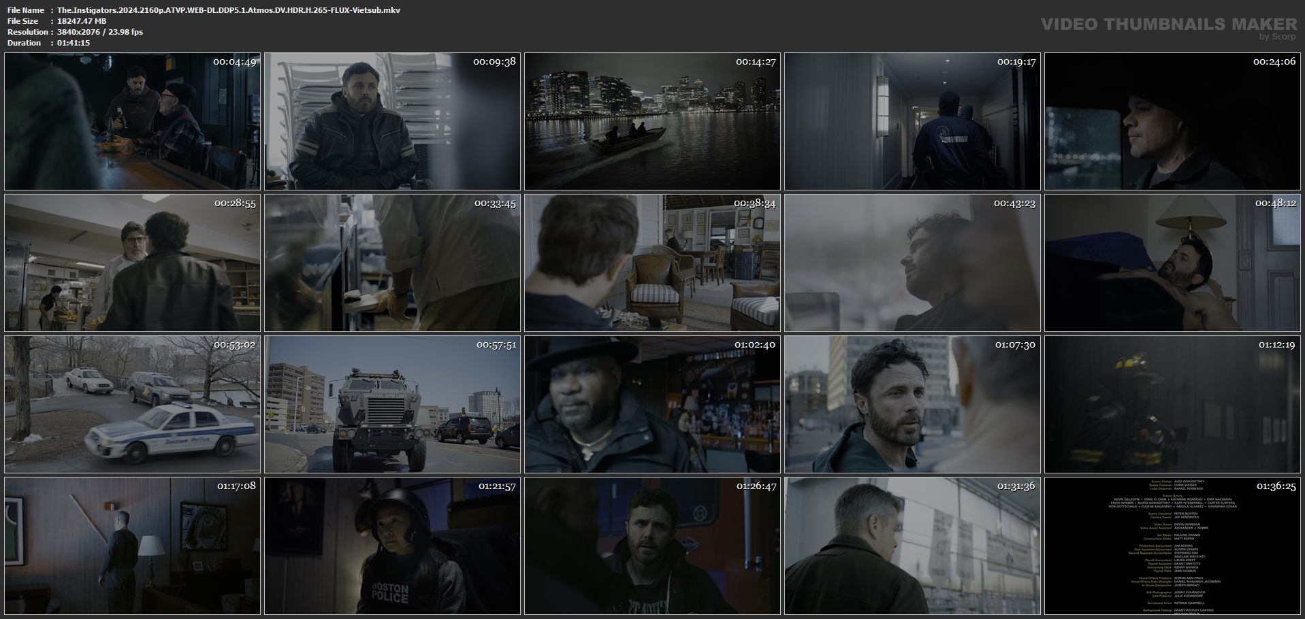Select the police cars thumbnail at 00:53:02

[132, 404]
